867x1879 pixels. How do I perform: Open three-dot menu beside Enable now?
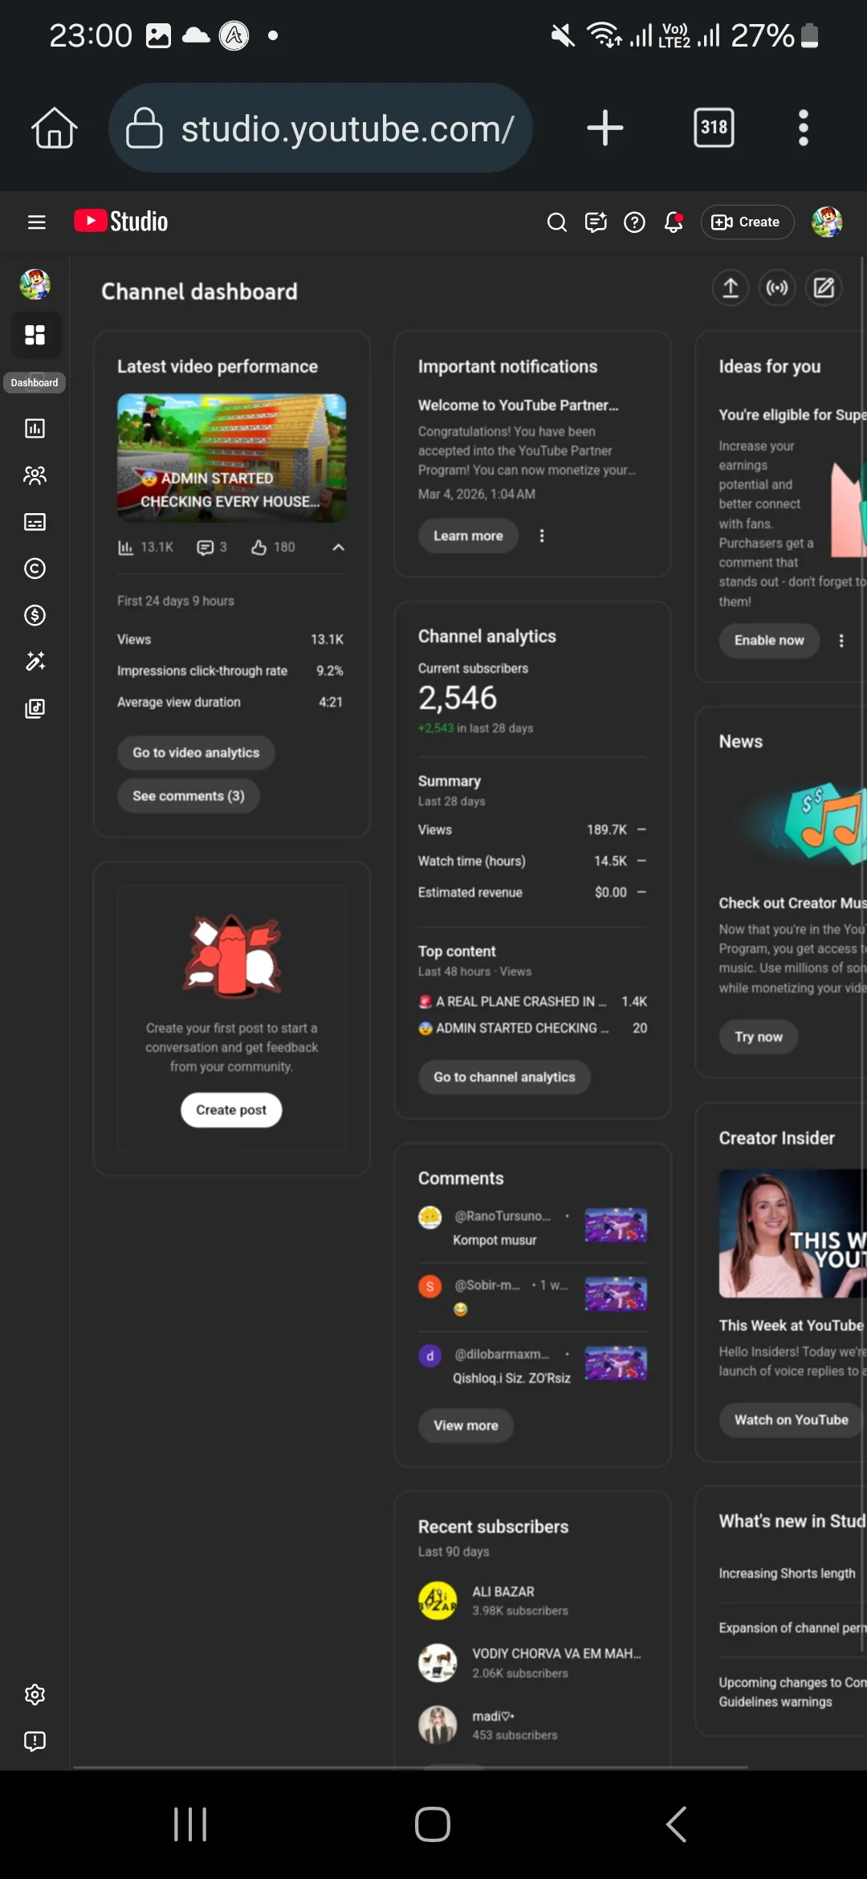click(841, 641)
